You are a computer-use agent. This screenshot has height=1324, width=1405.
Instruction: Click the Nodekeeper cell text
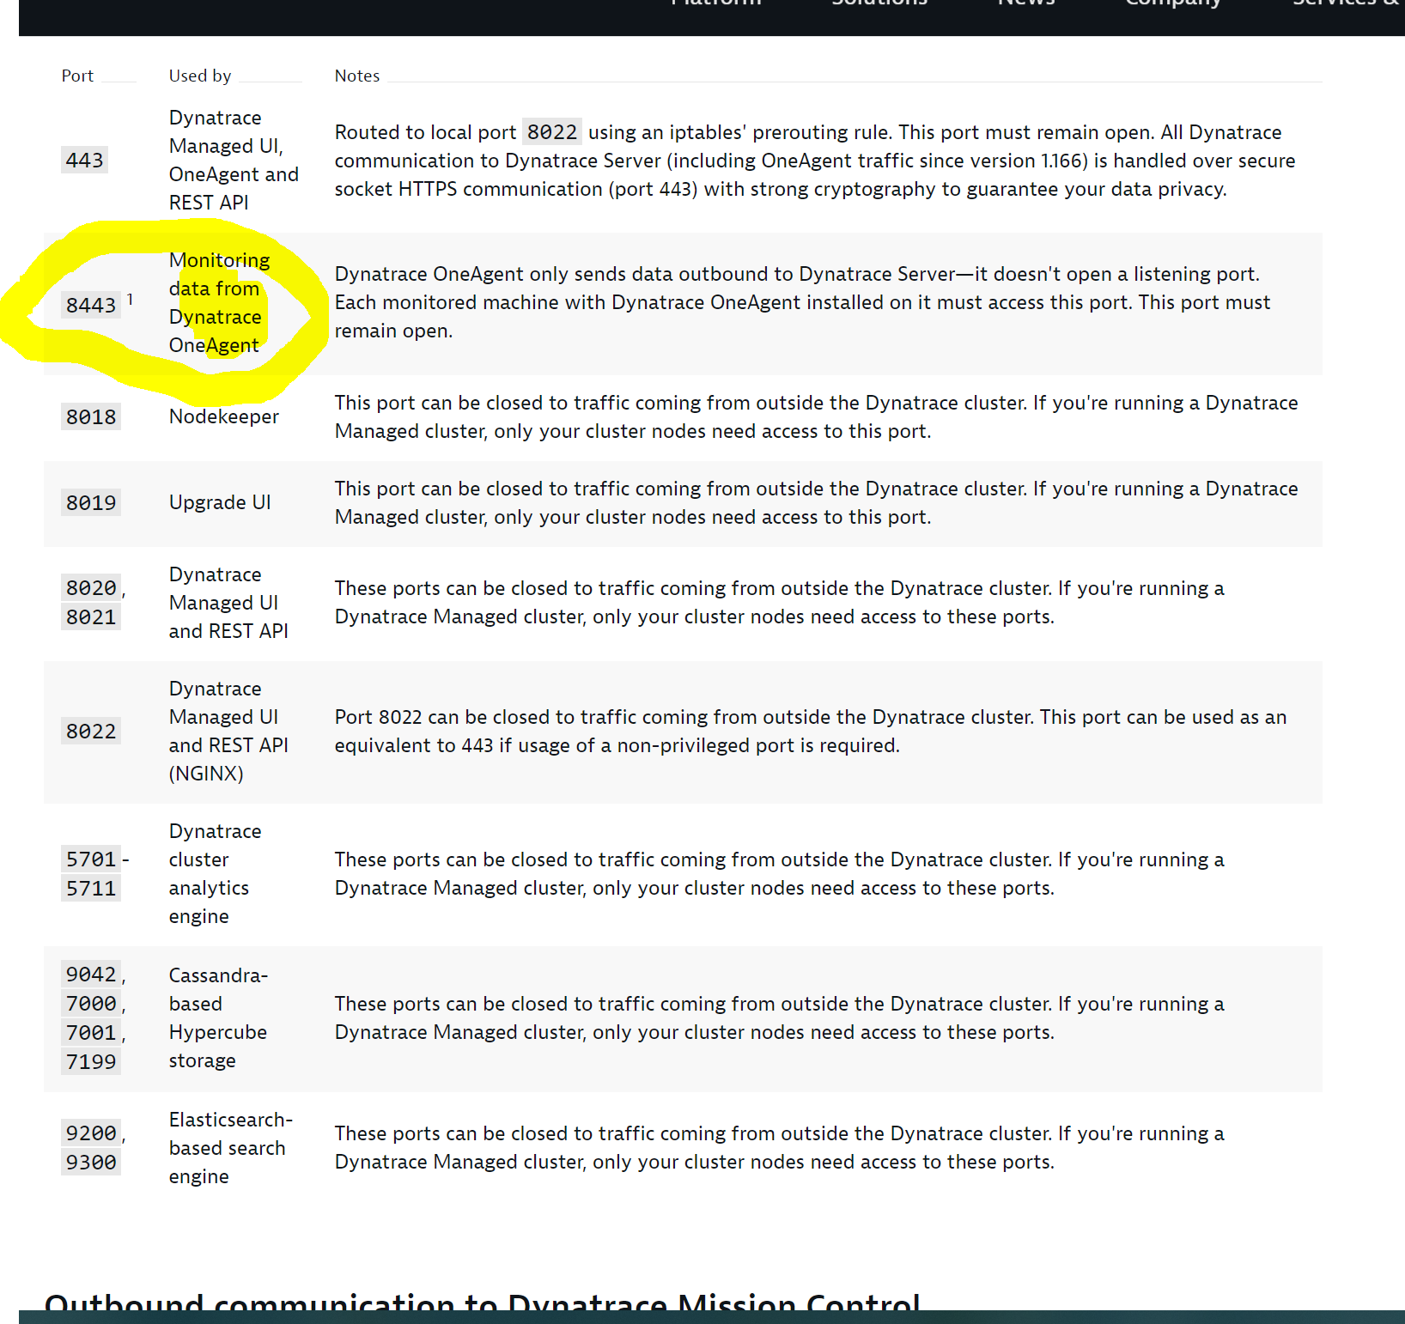pyautogui.click(x=224, y=416)
